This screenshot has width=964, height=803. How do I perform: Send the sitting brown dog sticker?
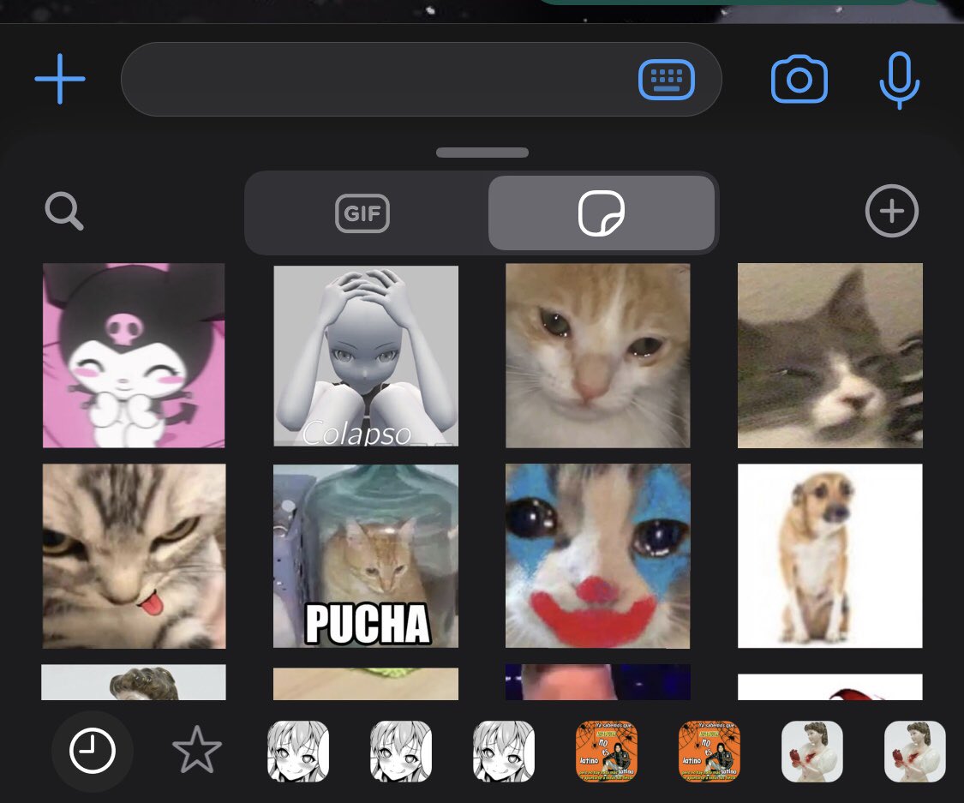coord(830,556)
